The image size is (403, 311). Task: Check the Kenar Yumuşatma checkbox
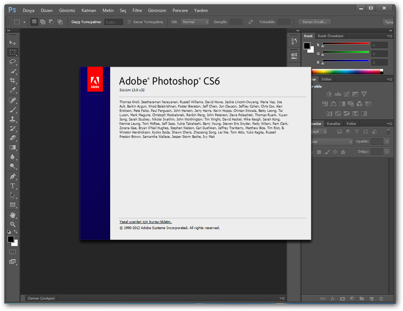point(129,22)
